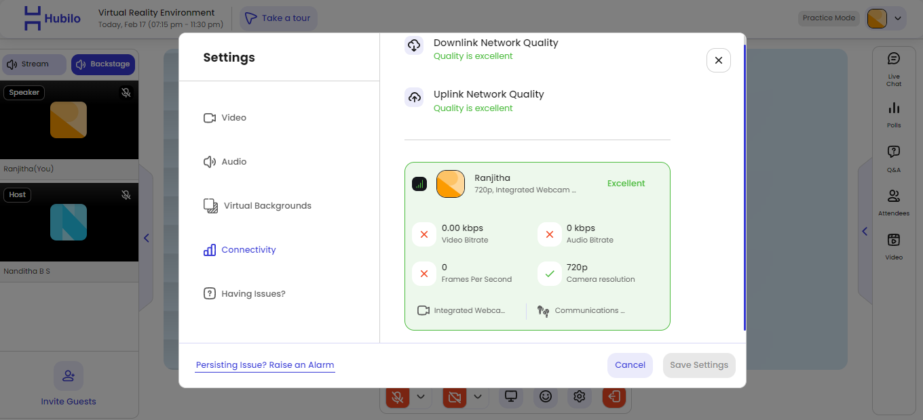Click the Settings dialog scrollbar
This screenshot has width=923, height=420.
pos(745,188)
